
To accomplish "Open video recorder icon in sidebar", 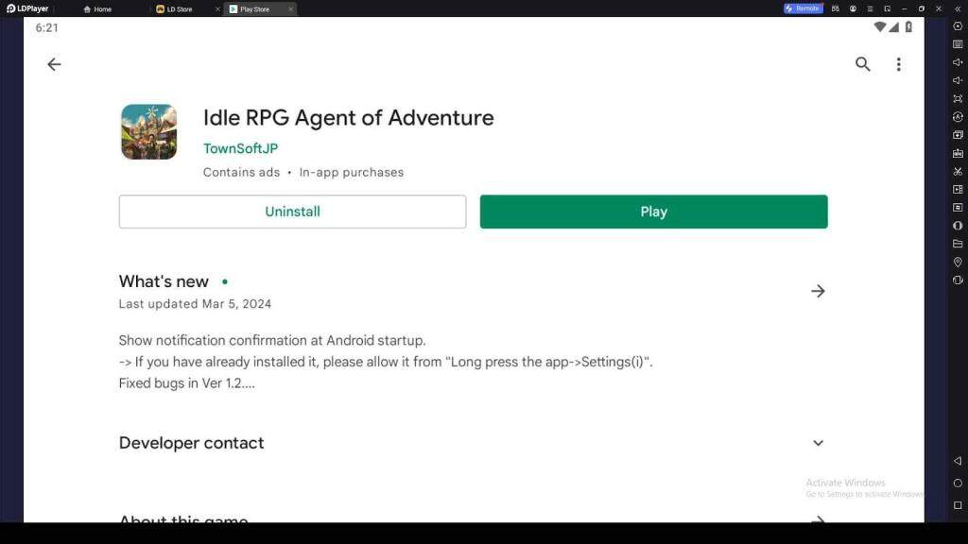I will tap(958, 189).
